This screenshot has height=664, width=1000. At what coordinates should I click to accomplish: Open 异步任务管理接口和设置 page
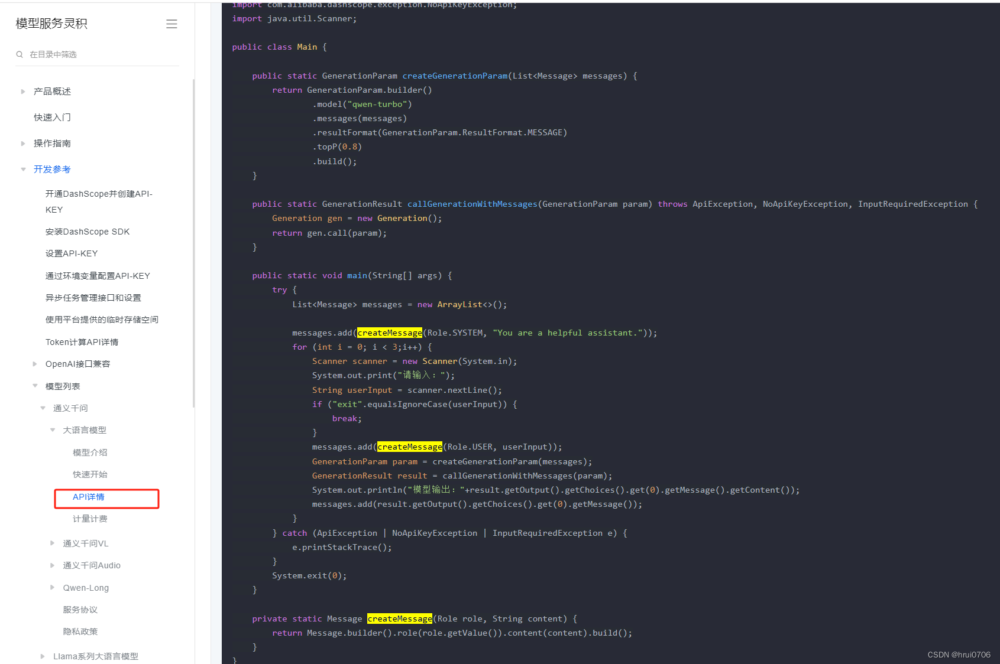[93, 298]
